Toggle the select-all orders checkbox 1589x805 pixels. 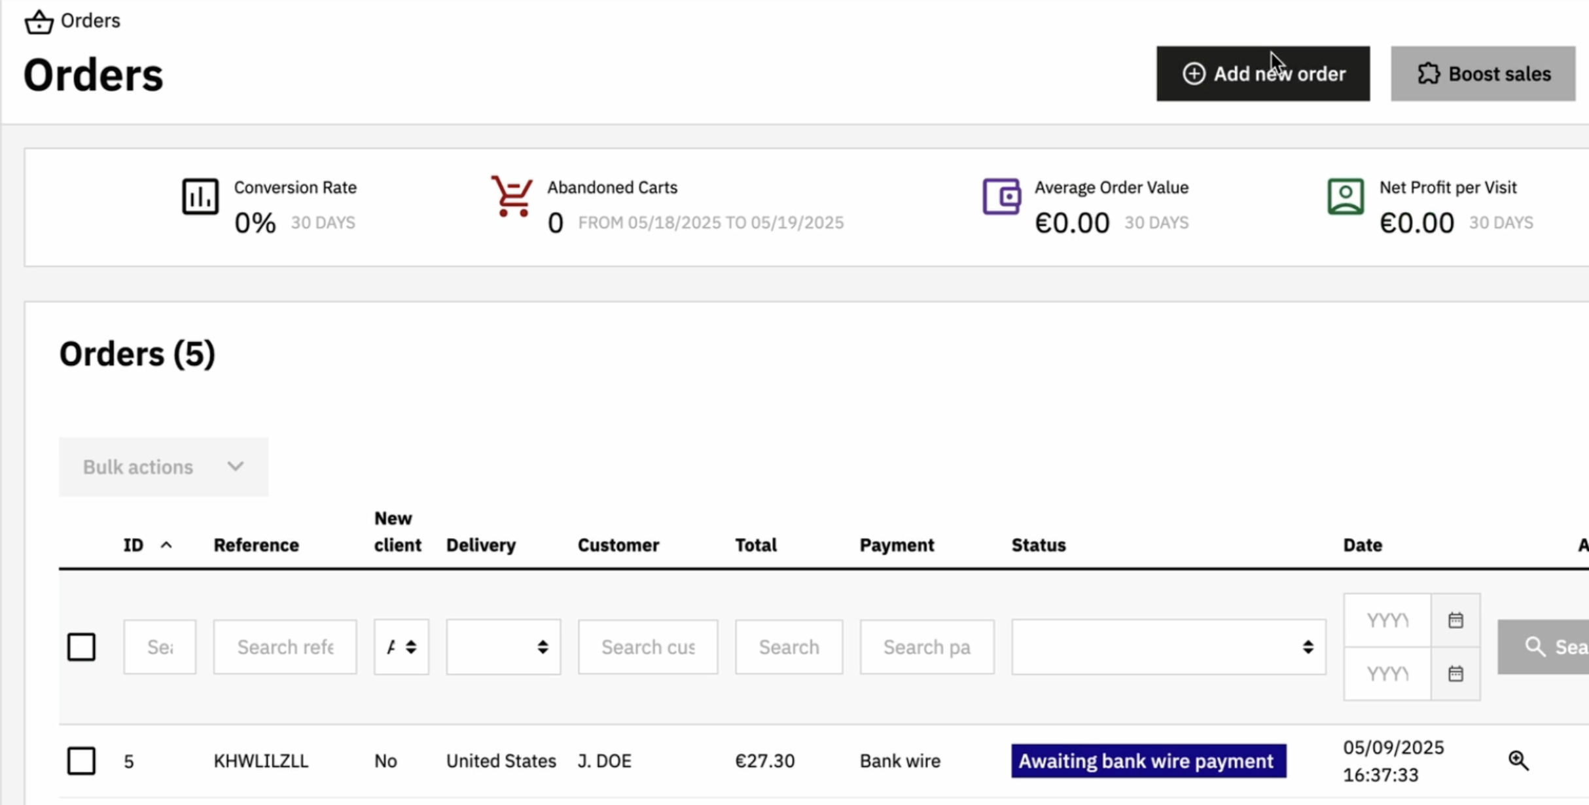coord(81,647)
